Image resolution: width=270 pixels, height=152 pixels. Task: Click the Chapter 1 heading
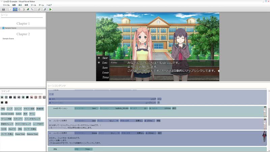click(23, 23)
